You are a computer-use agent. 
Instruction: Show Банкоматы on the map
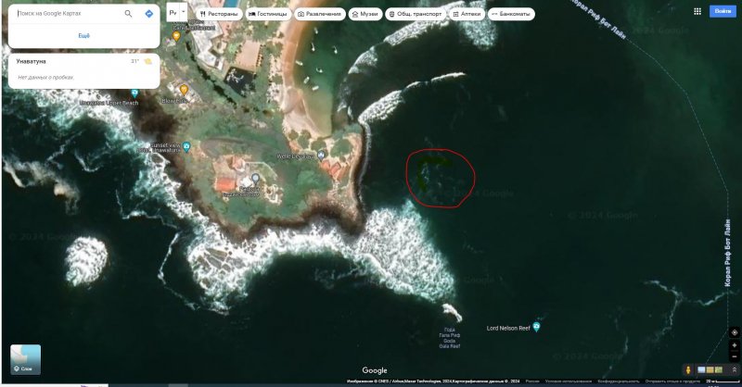click(511, 15)
